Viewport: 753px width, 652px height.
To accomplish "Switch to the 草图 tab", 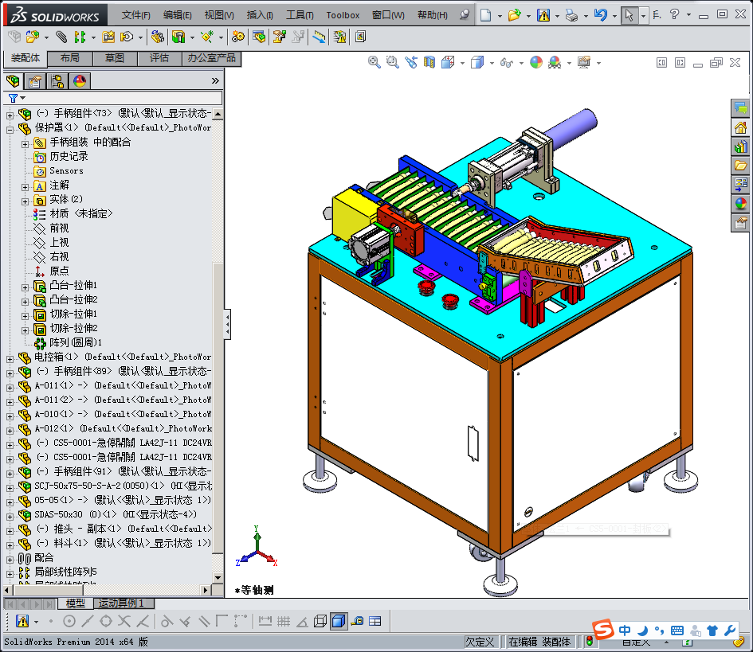I will (115, 58).
